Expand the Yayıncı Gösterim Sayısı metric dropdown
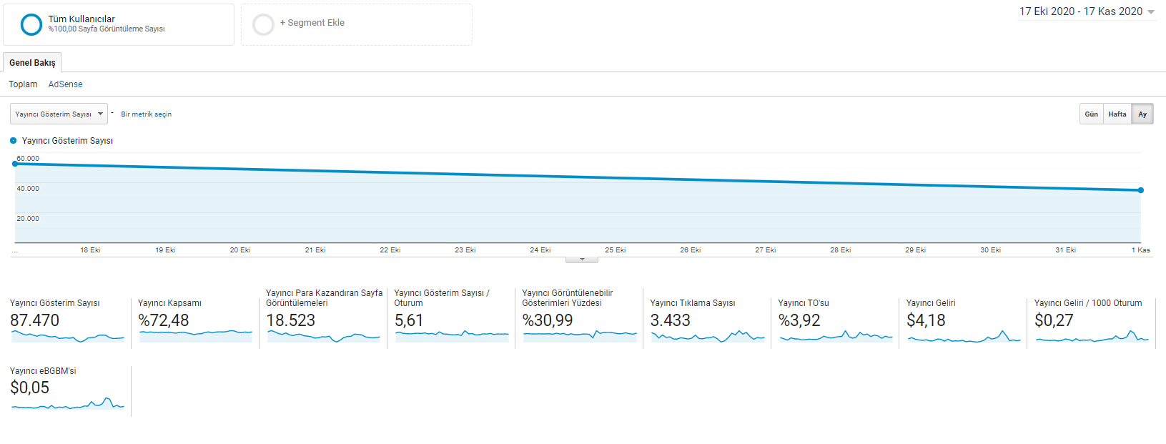This screenshot has height=444, width=1166. [x=59, y=114]
